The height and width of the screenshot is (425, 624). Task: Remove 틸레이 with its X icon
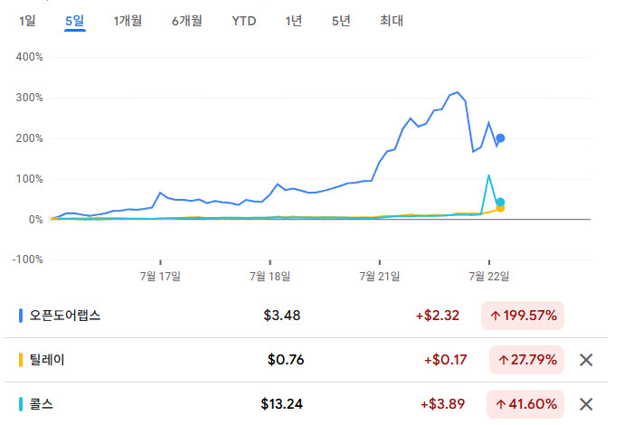click(586, 360)
